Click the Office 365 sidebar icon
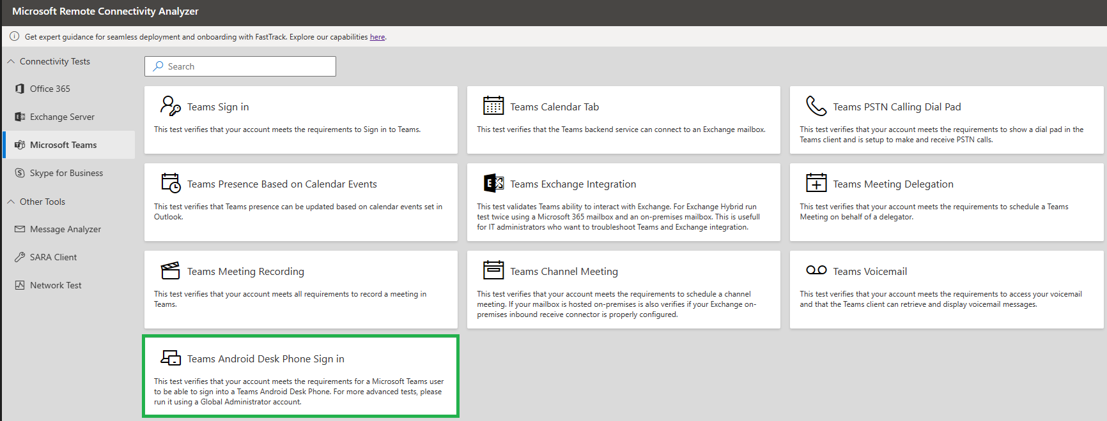1107x421 pixels. 20,89
